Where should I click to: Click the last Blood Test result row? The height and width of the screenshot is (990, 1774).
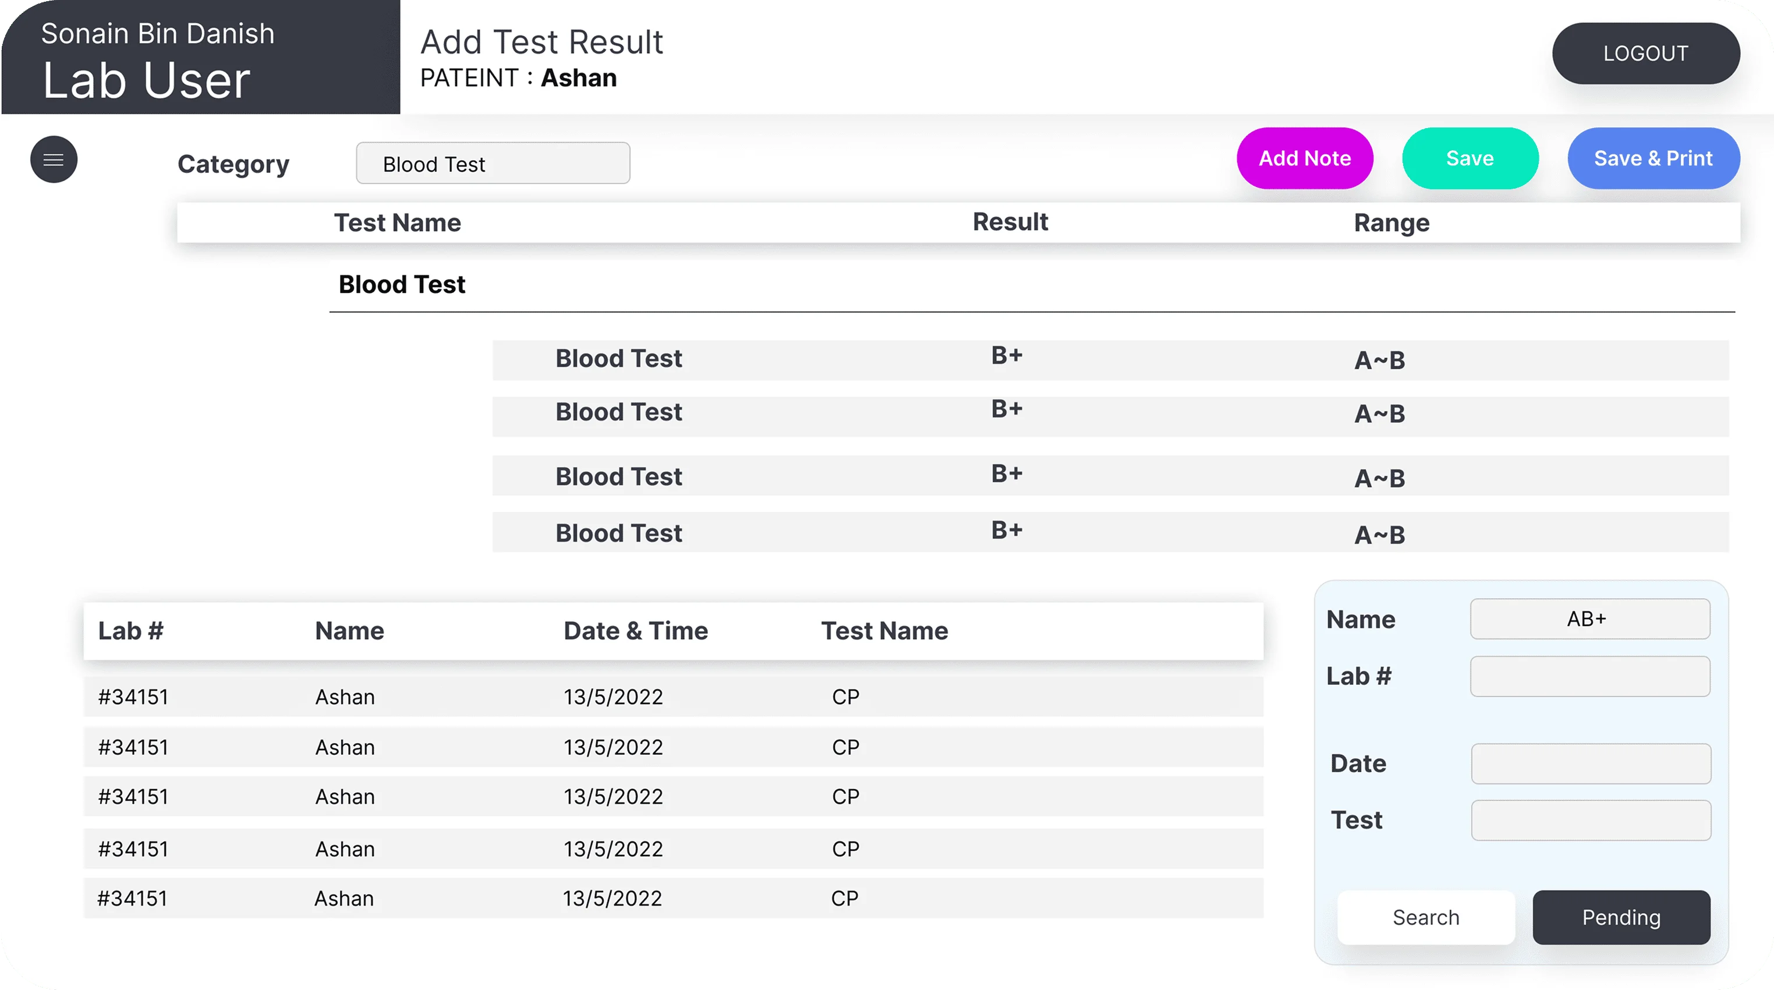tap(1110, 532)
